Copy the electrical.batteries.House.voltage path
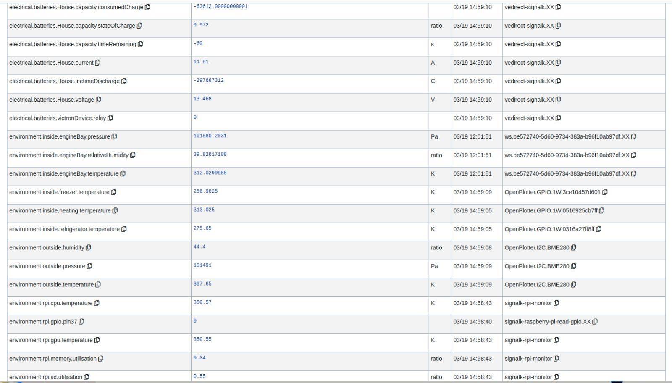Image resolution: width=672 pixels, height=383 pixels. [x=98, y=100]
